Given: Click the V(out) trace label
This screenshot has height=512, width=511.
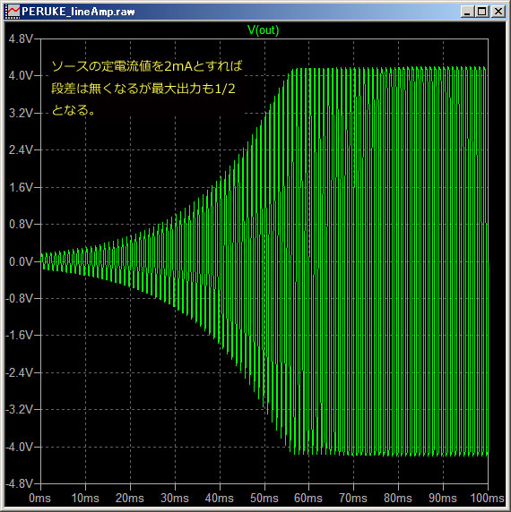Looking at the screenshot, I should (x=264, y=30).
